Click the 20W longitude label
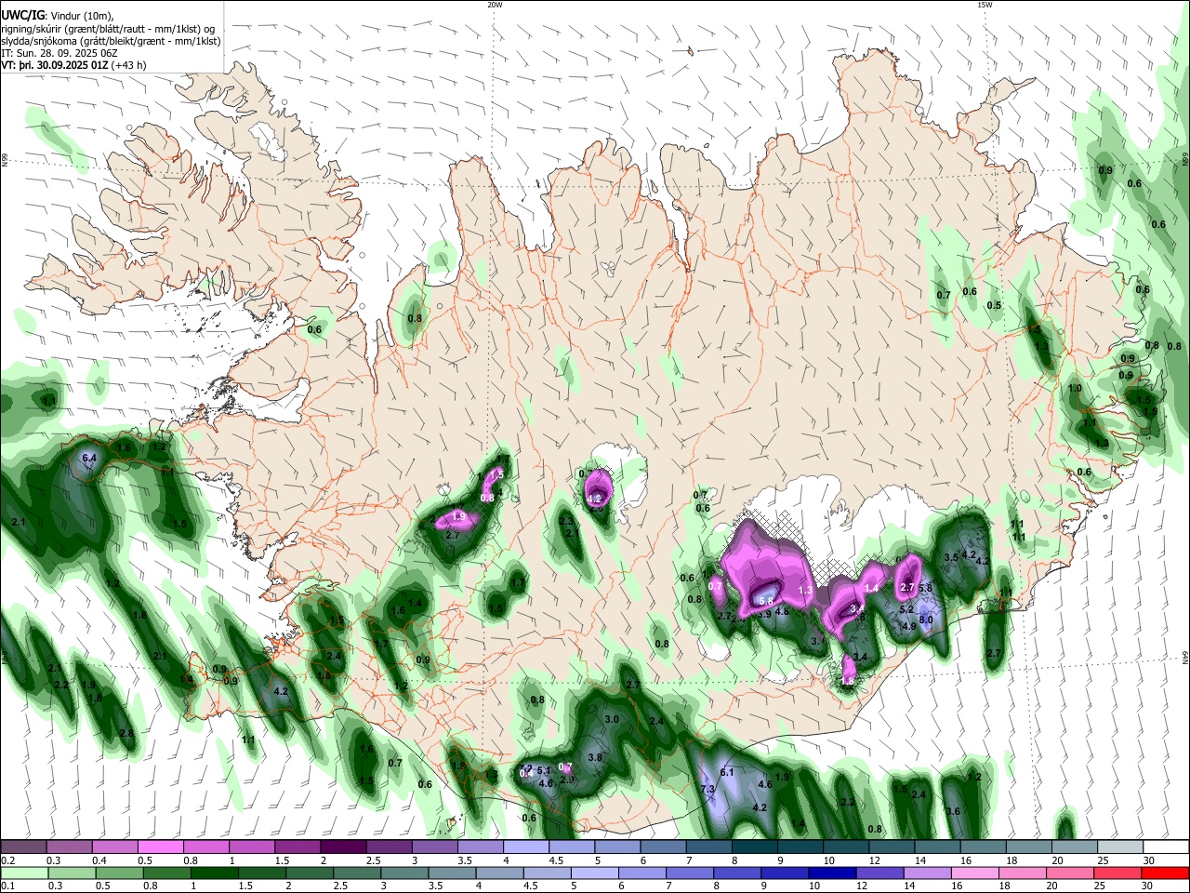This screenshot has height=893, width=1190. (495, 5)
